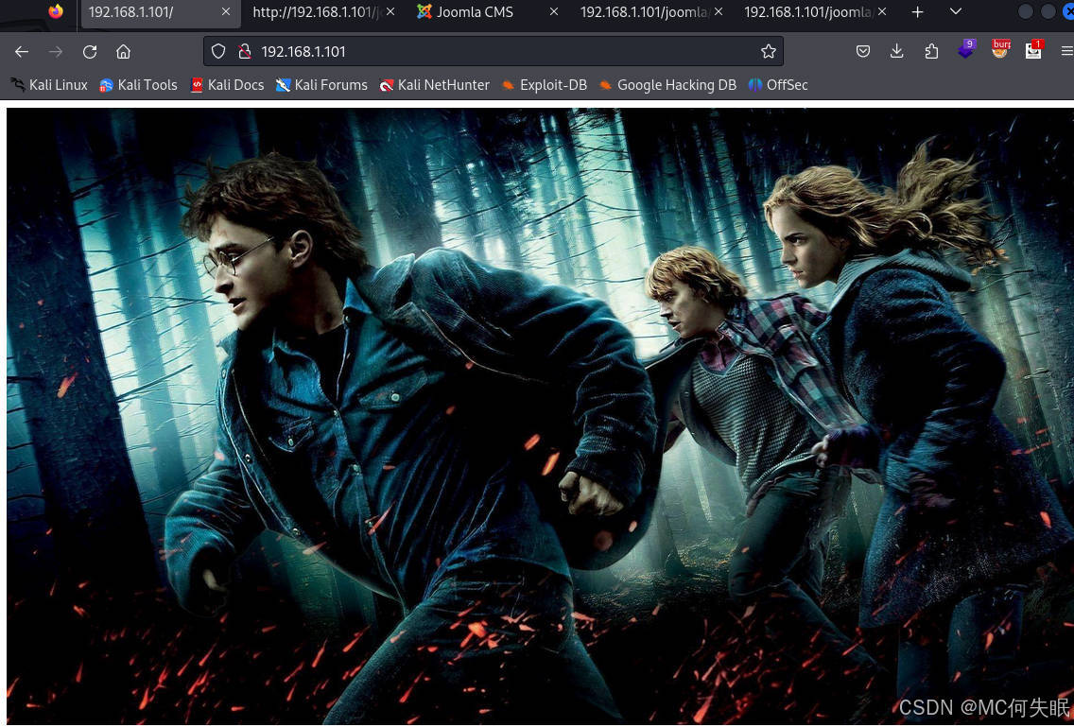This screenshot has width=1074, height=727.
Task: Close the Joomla CMS tab
Action: point(553,11)
